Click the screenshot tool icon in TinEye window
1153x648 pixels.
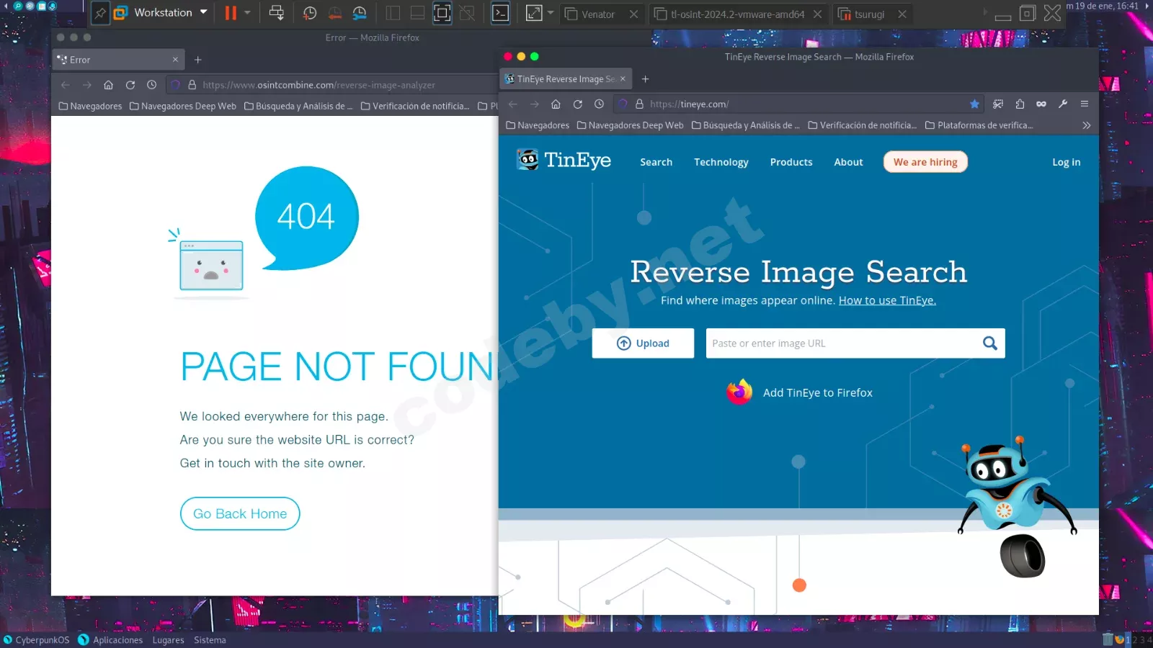click(998, 104)
